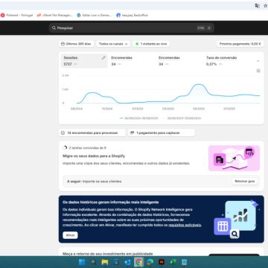Open the Windows Start menu
The height and width of the screenshot is (268, 268).
82,262
